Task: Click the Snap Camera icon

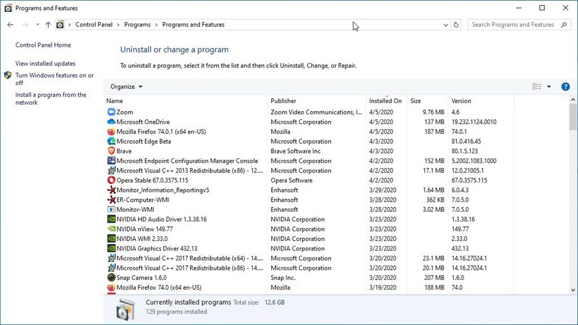Action: pyautogui.click(x=111, y=278)
